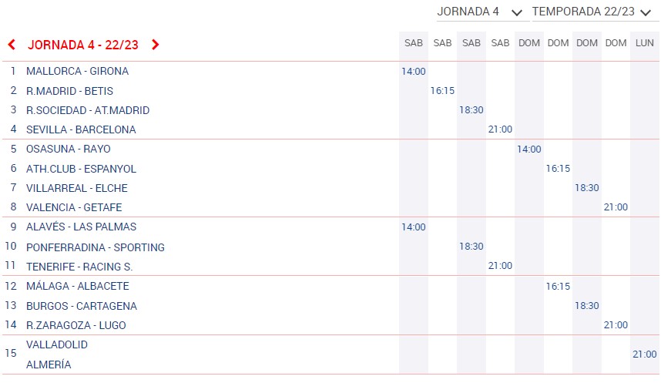Click the 14:00 time for Alavés - Las Palmas
Viewport: 661px width, 383px height.
point(414,227)
